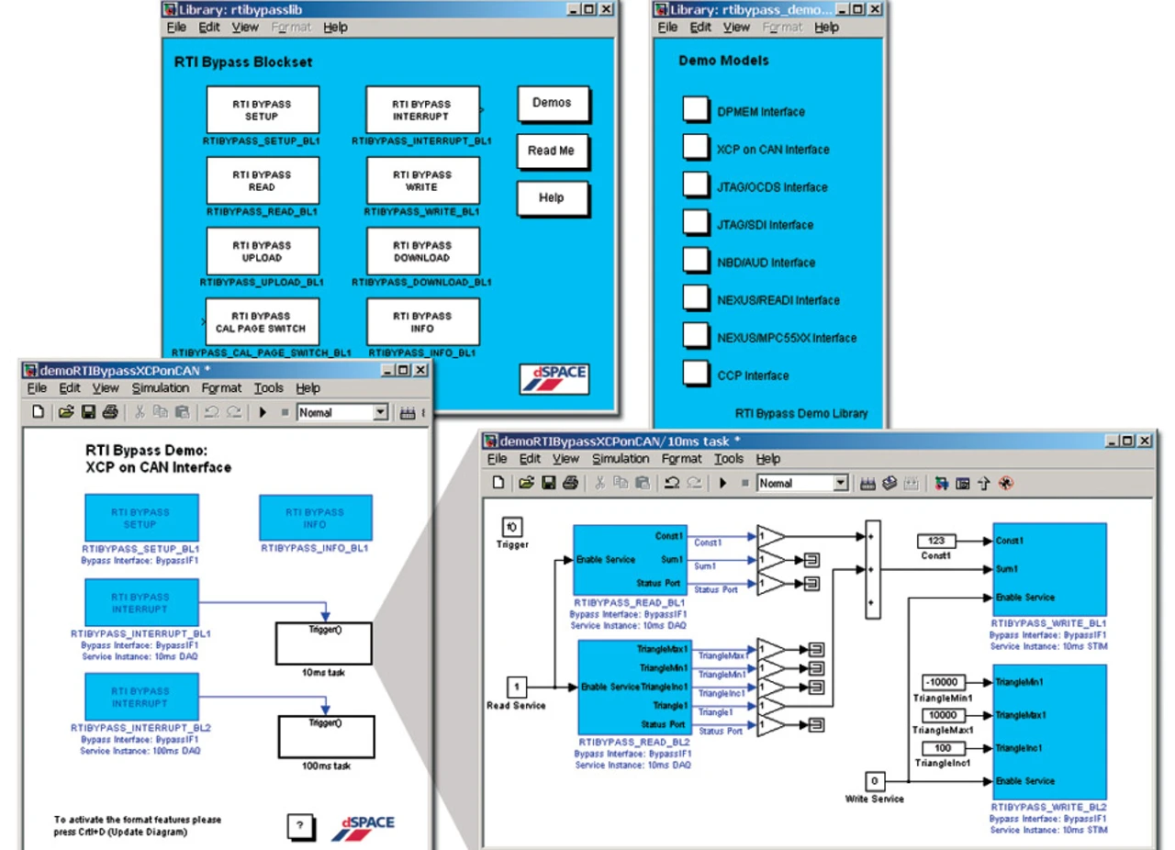Click Incremental build icon in 10ms task toolbar
The width and height of the screenshot is (1175, 850).
867,483
